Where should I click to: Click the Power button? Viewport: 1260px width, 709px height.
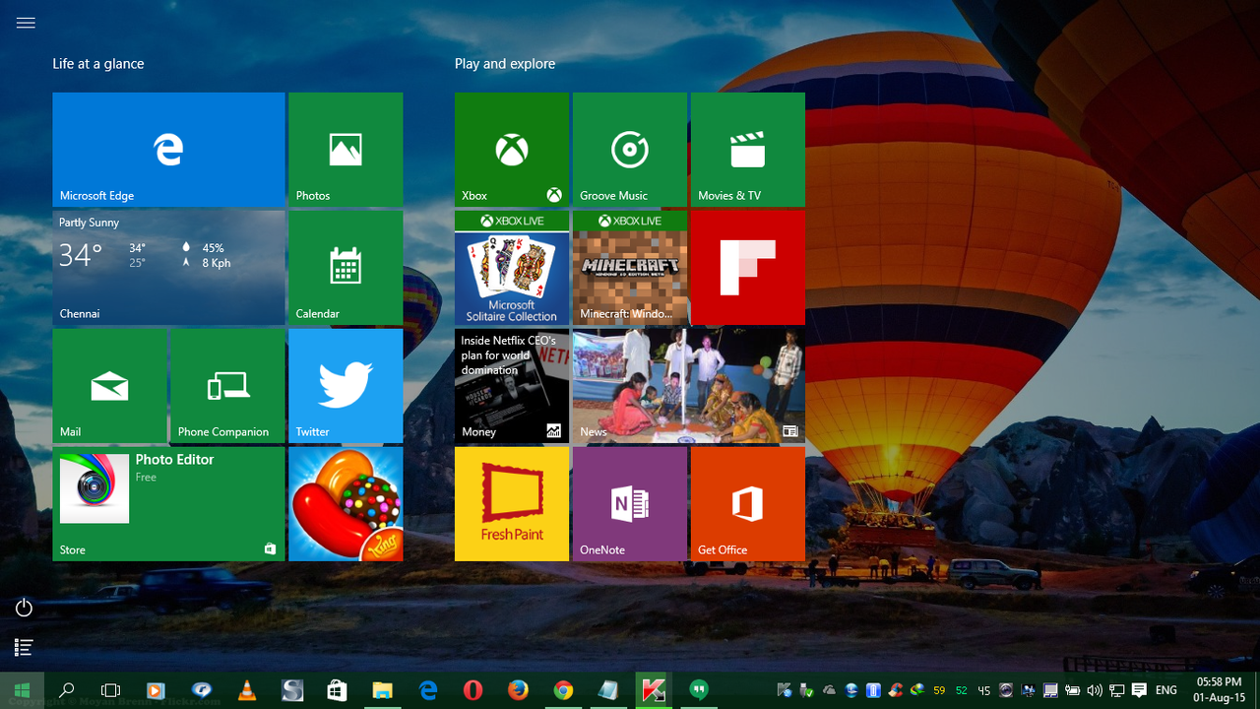tap(25, 608)
